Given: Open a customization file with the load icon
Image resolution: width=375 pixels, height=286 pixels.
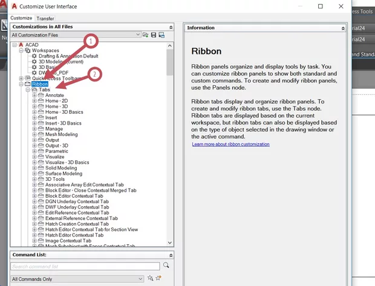Looking at the screenshot, I should pyautogui.click(x=145, y=35).
